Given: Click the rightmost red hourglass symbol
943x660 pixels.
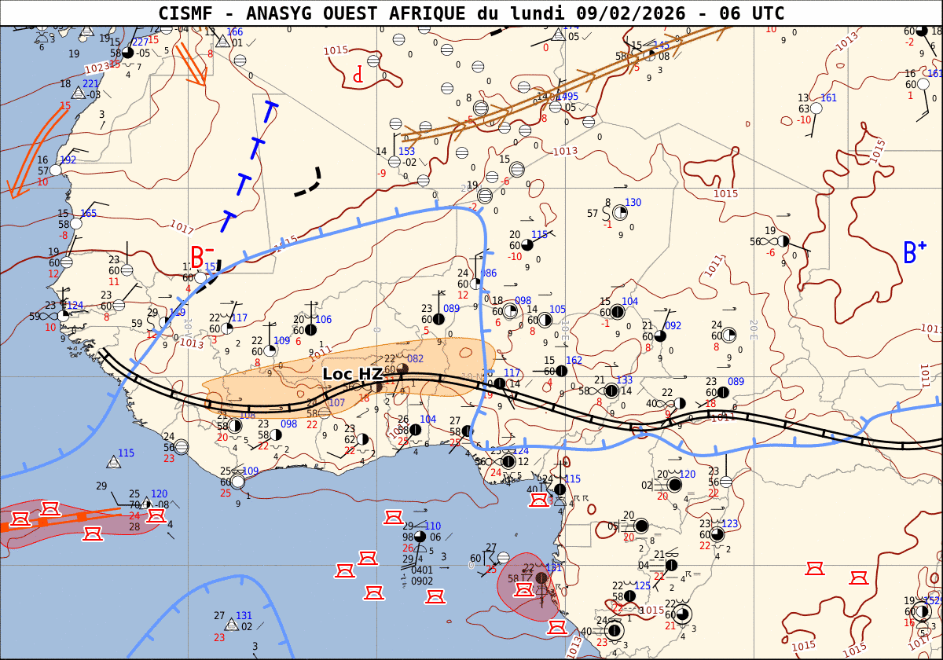Looking at the screenshot, I should pyautogui.click(x=860, y=577).
